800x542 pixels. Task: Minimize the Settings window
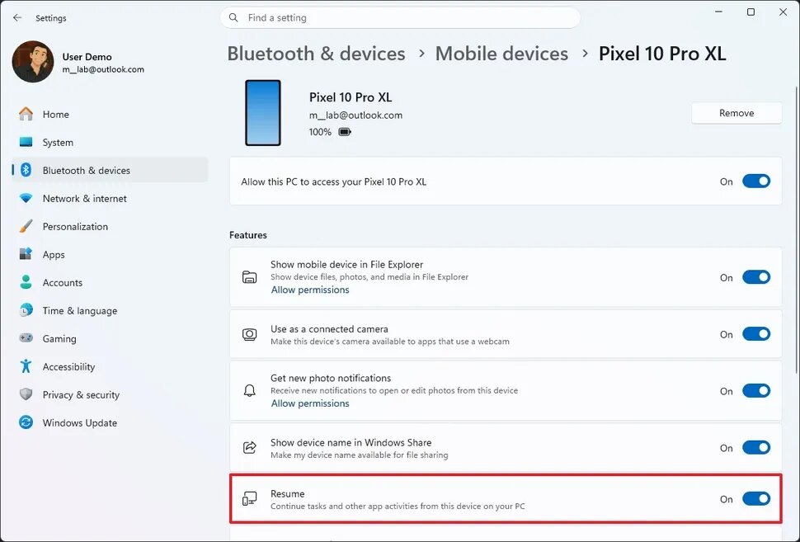pyautogui.click(x=719, y=12)
